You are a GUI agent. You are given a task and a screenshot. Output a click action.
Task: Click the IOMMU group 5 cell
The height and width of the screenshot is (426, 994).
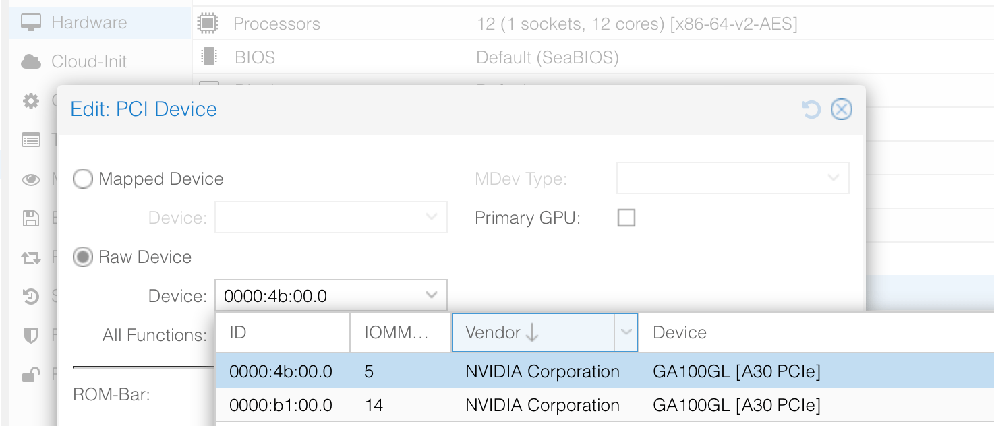[369, 371]
